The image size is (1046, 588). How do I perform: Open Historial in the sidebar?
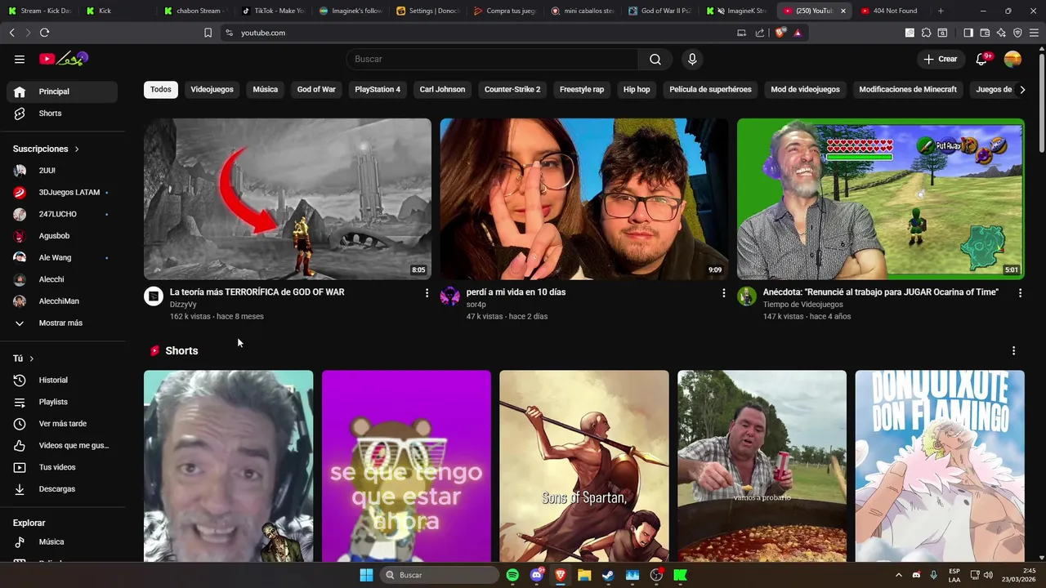(62, 380)
